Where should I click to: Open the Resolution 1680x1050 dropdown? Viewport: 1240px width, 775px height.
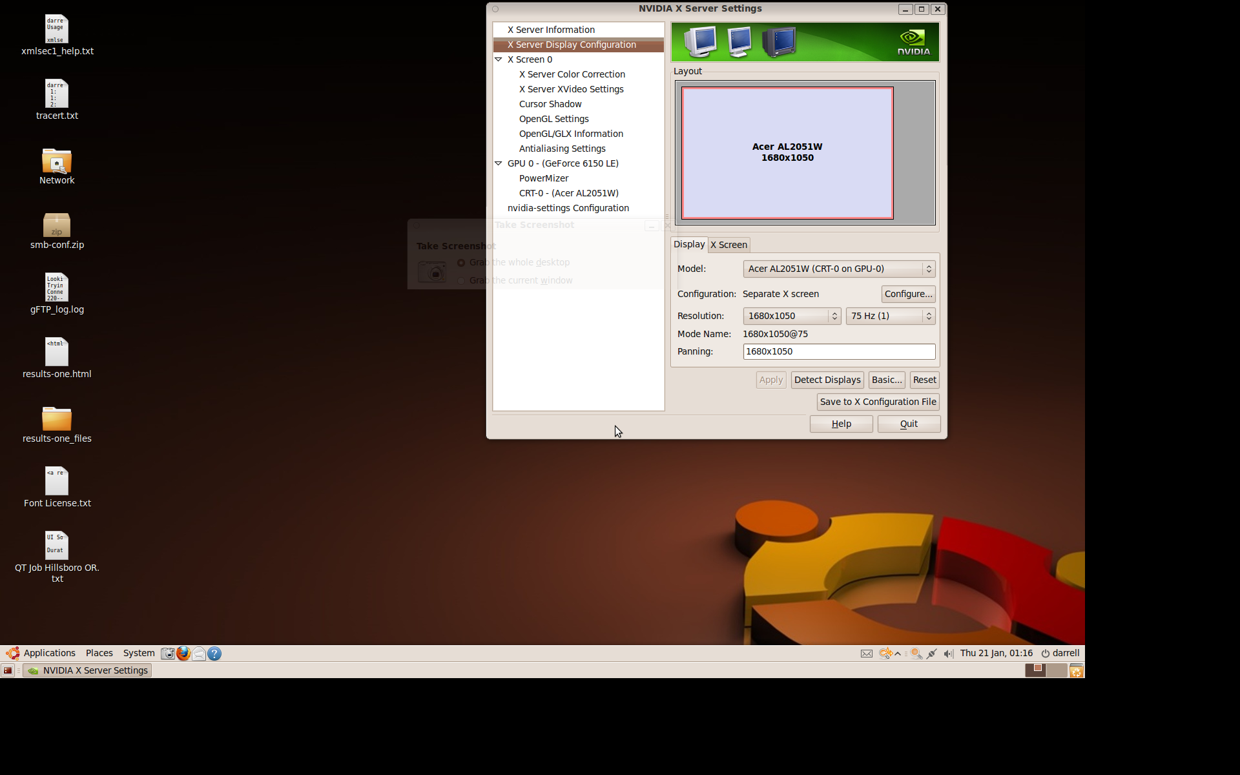[x=792, y=316]
